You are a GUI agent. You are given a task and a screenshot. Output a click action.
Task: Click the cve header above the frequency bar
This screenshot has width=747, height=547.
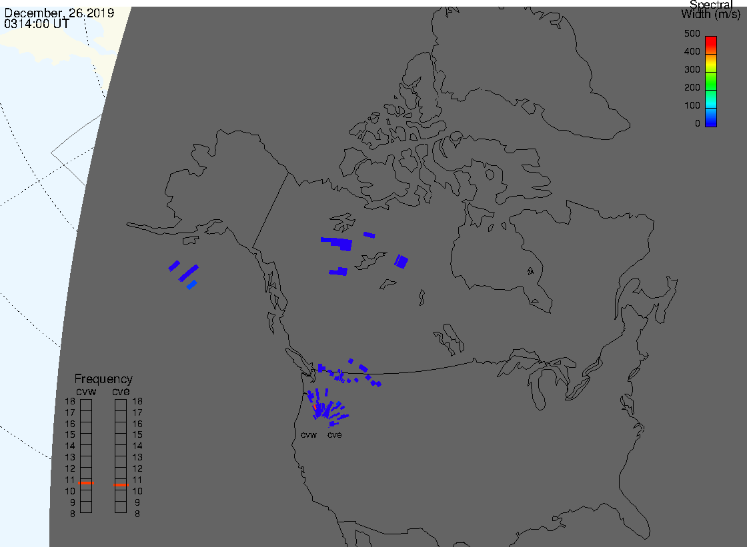click(x=121, y=391)
